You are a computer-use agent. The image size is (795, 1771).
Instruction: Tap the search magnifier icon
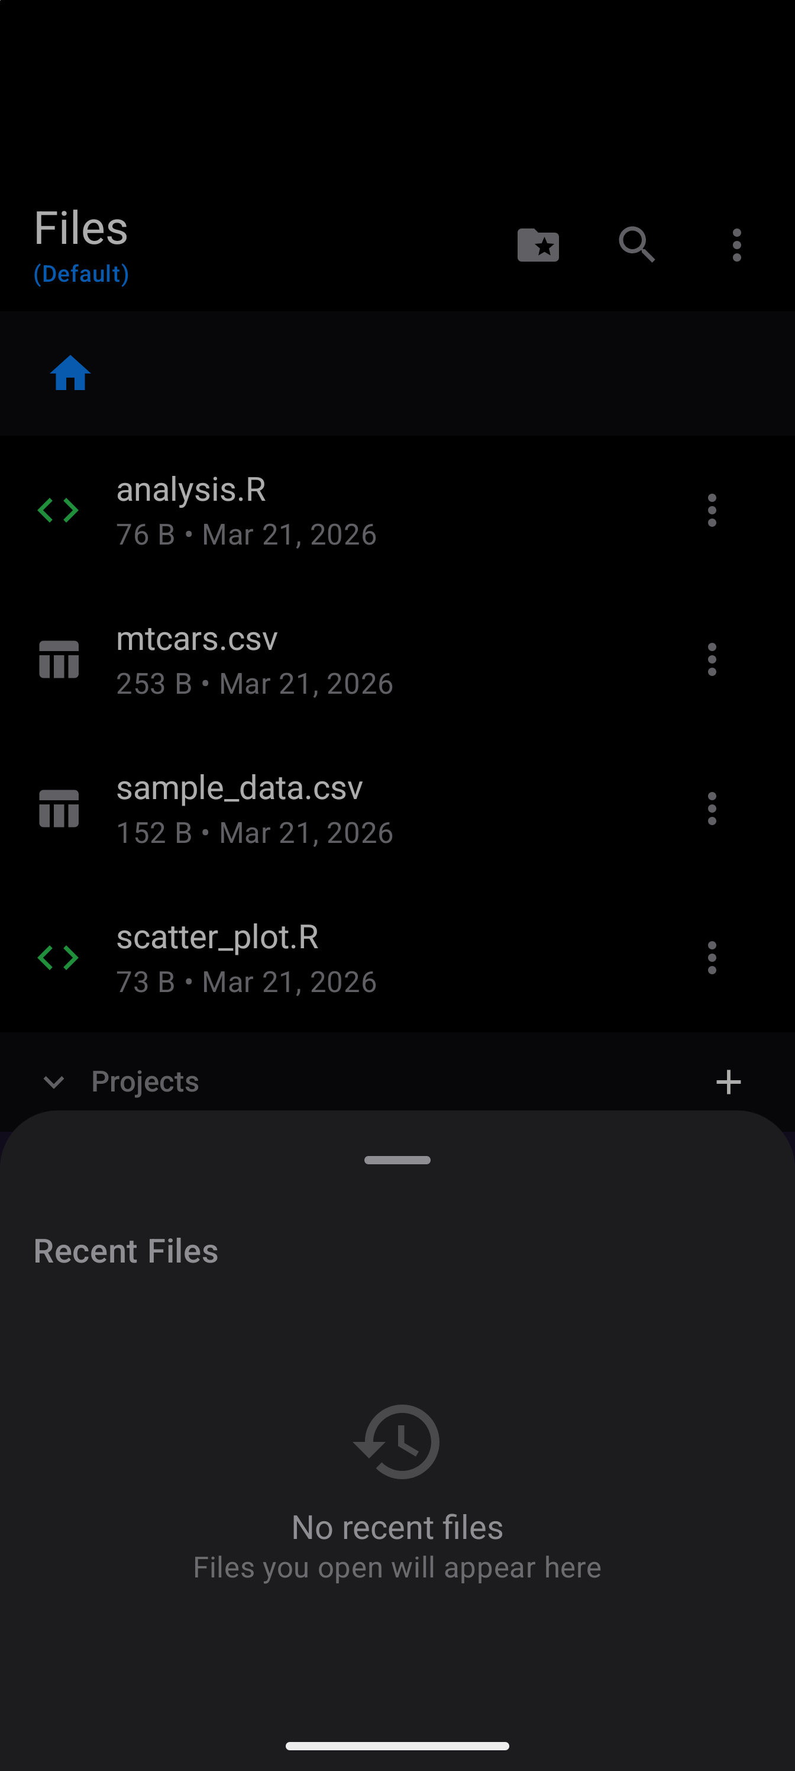(x=636, y=244)
